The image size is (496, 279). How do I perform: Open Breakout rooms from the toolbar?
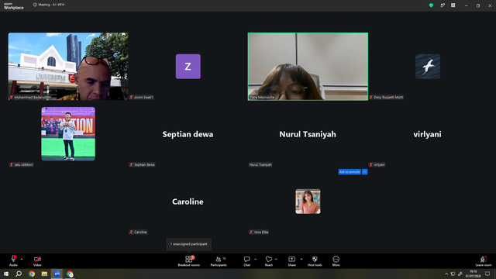(x=188, y=261)
